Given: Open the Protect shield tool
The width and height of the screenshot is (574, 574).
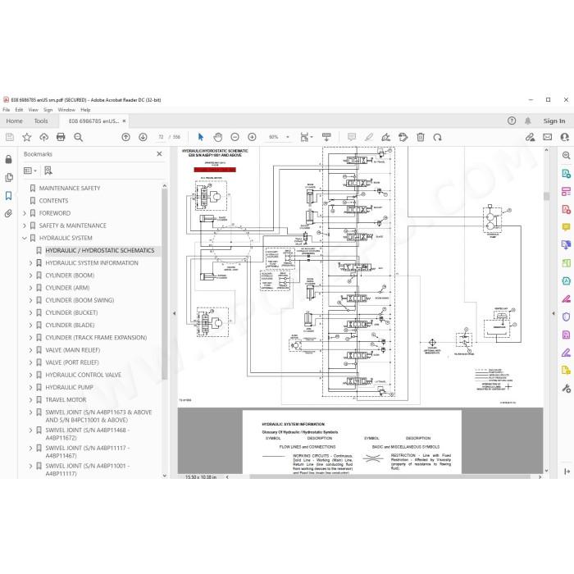Looking at the screenshot, I should coord(566,317).
